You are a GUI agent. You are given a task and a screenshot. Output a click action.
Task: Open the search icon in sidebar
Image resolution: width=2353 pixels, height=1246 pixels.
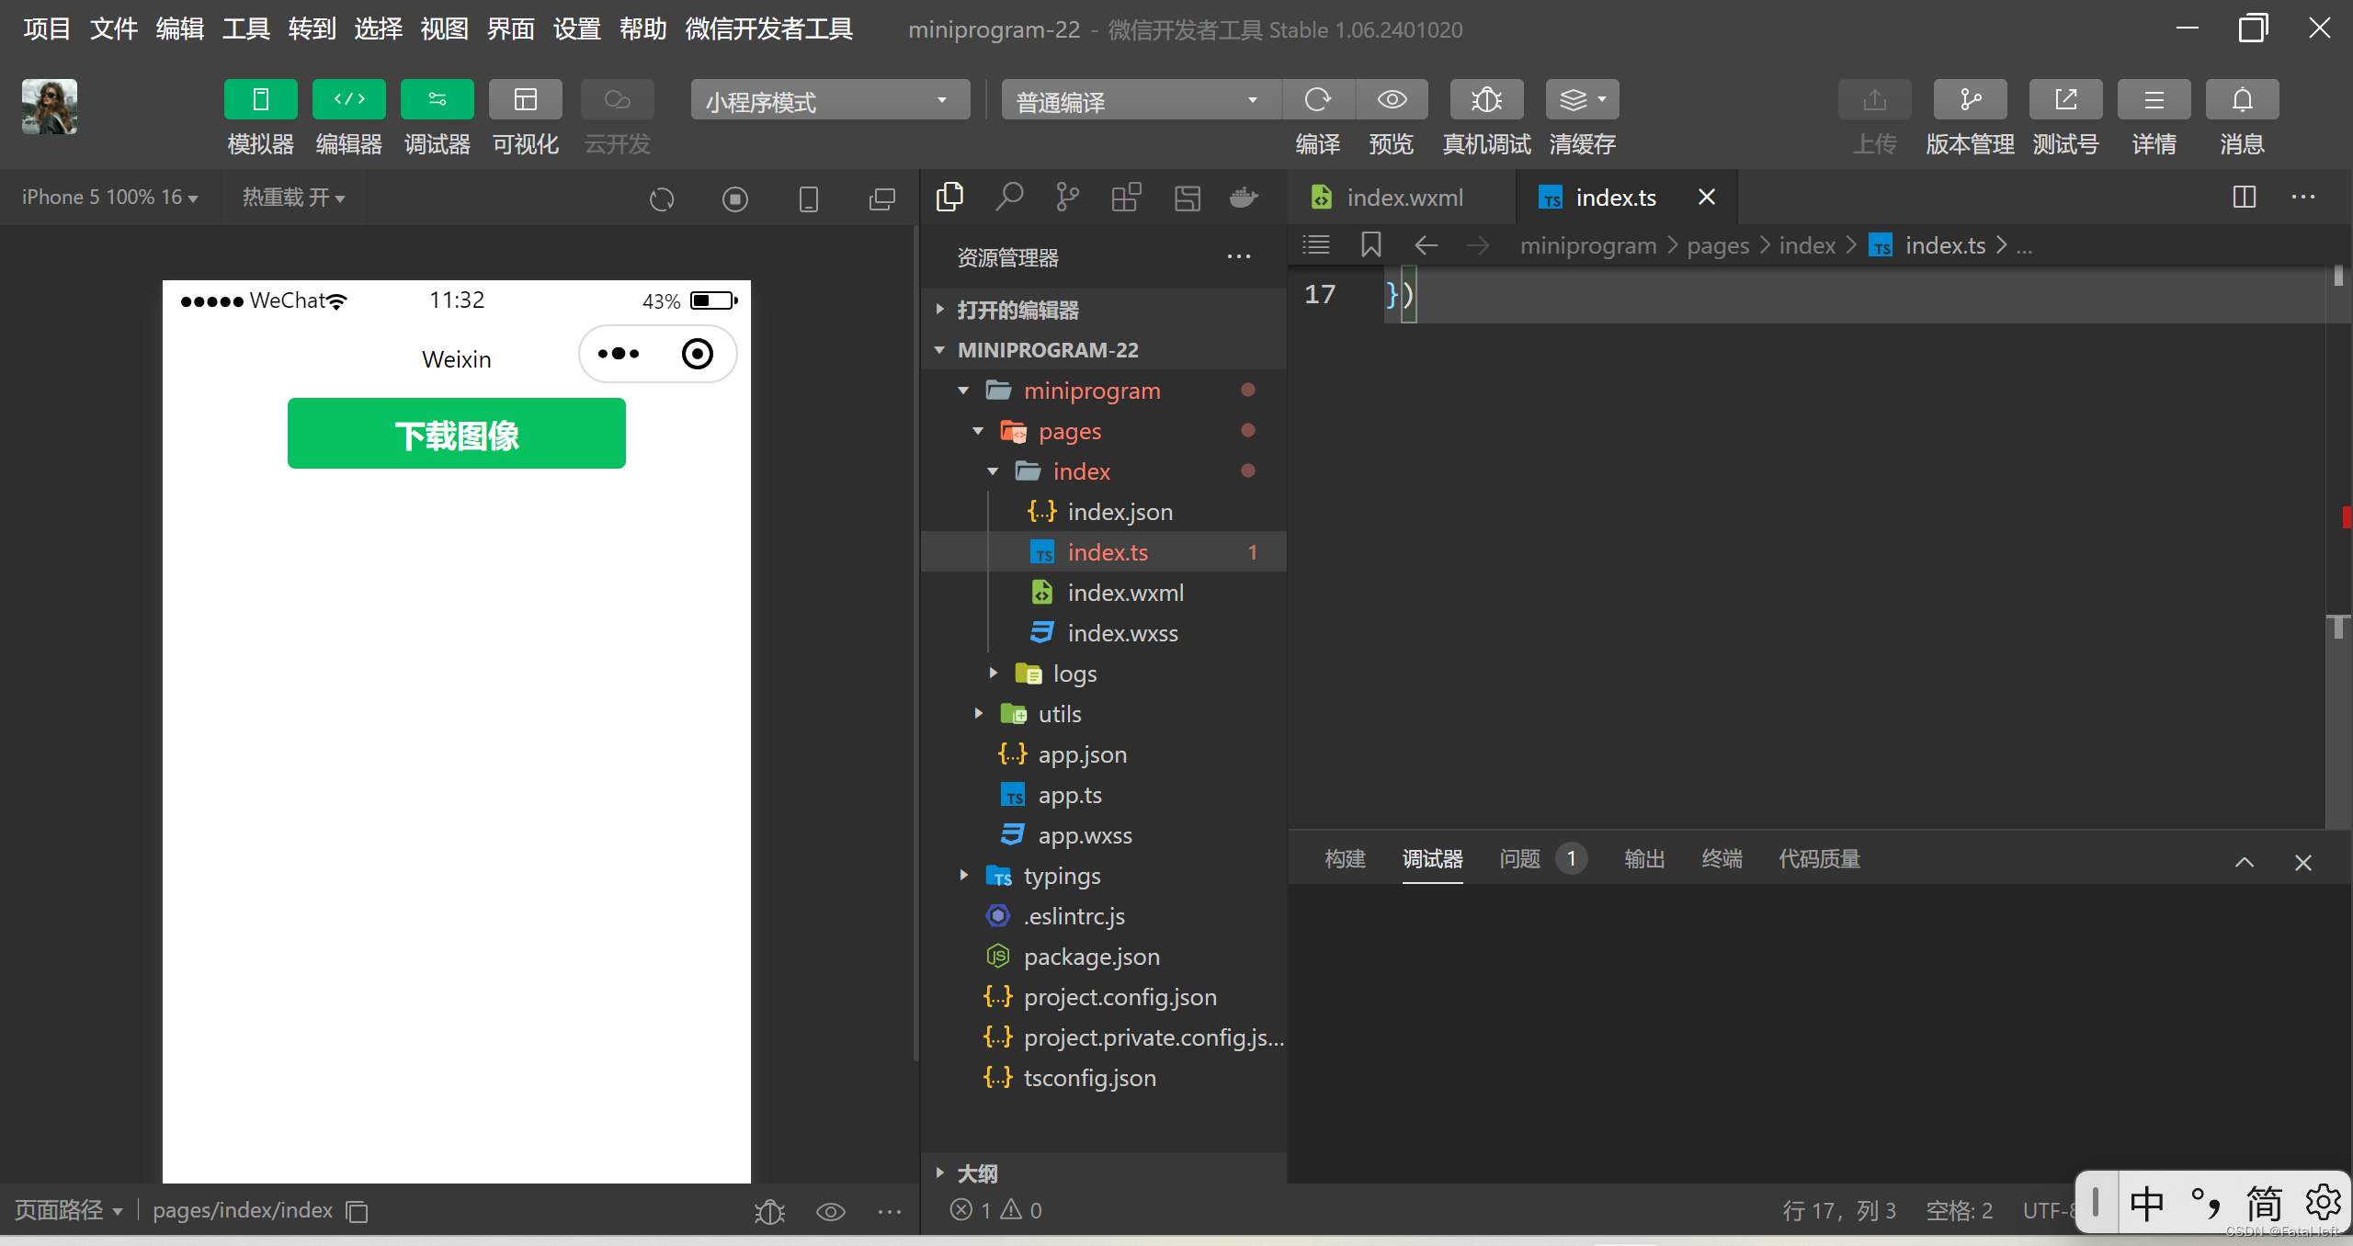coord(1008,197)
